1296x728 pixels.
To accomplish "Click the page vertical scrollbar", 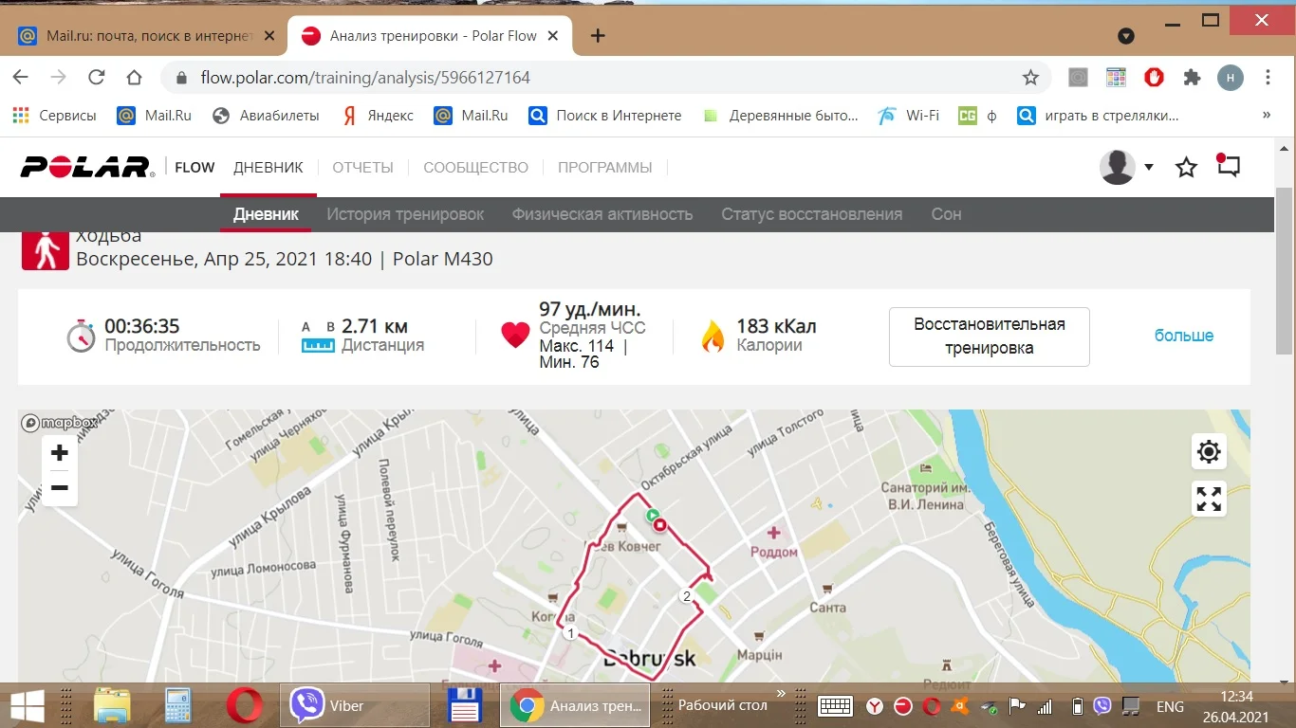I will click(x=1286, y=270).
